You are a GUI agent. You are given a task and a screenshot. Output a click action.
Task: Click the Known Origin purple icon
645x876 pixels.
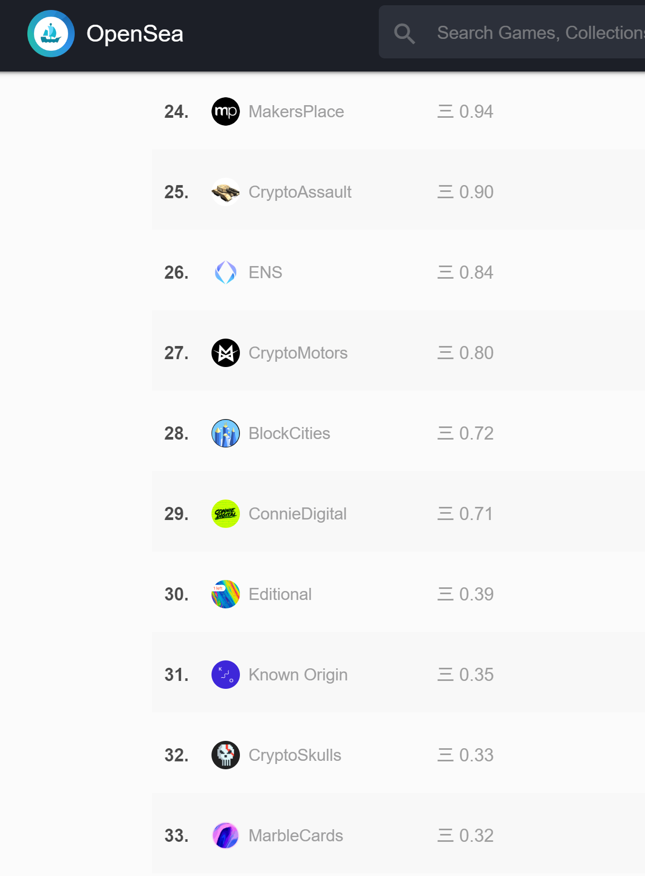pos(226,675)
